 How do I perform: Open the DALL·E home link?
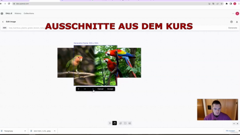(9, 13)
